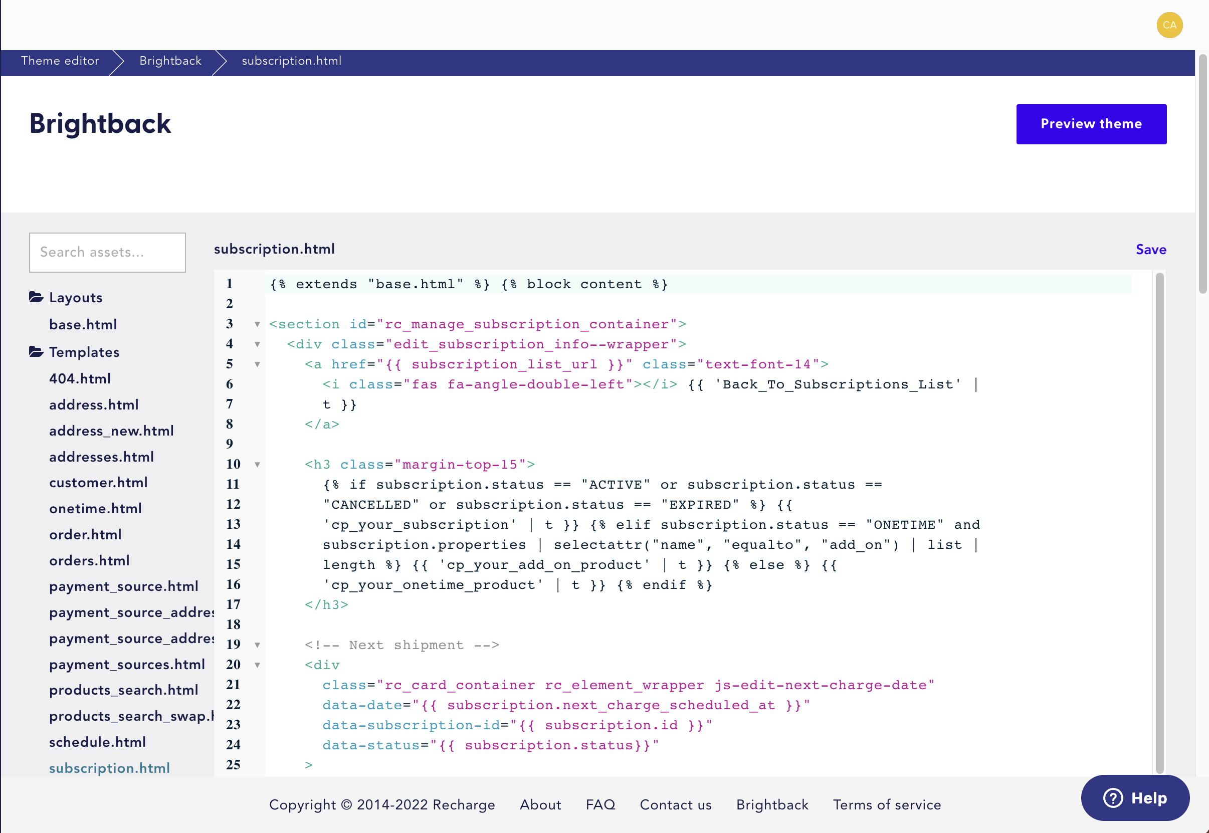Open Terms of service footer link
The width and height of the screenshot is (1209, 833).
tap(886, 805)
